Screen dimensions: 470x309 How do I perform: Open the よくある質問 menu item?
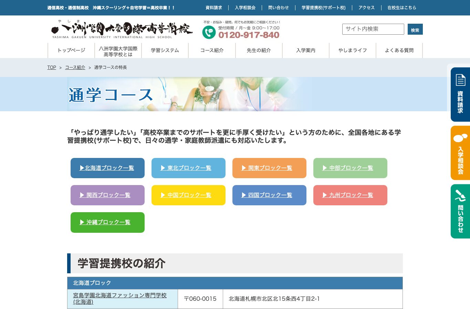[399, 50]
